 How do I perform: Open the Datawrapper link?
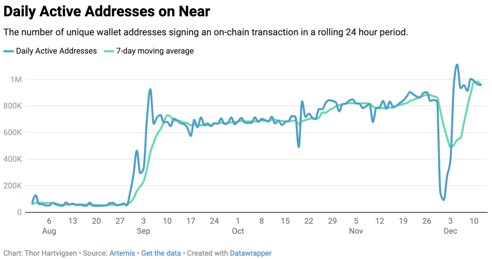click(250, 253)
